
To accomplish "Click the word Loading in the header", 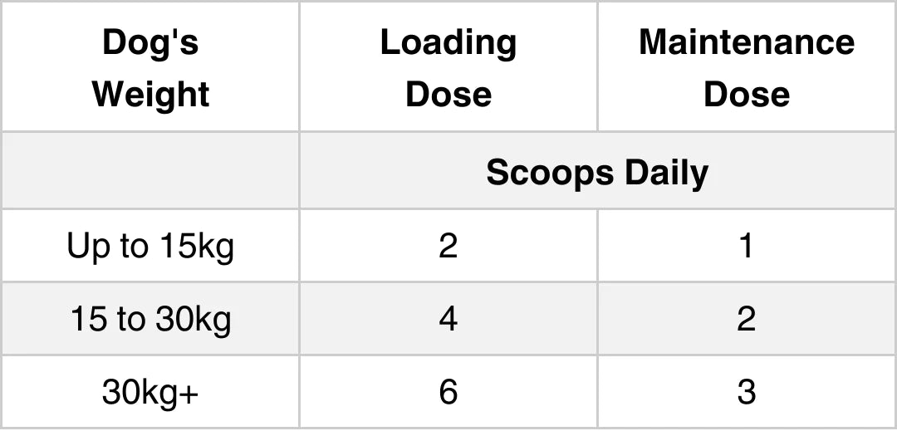I will (448, 42).
